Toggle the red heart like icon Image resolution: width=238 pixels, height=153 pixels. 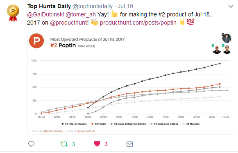97,144
